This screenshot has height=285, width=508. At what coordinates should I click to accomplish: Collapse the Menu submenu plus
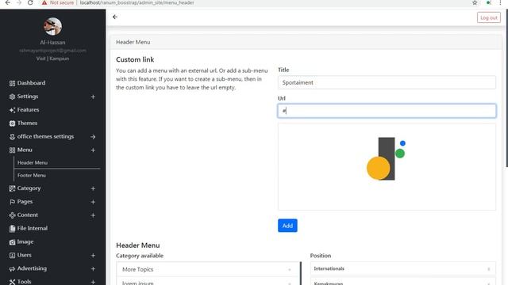93,150
